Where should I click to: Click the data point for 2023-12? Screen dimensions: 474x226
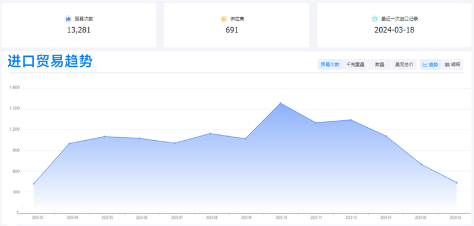pyautogui.click(x=351, y=120)
